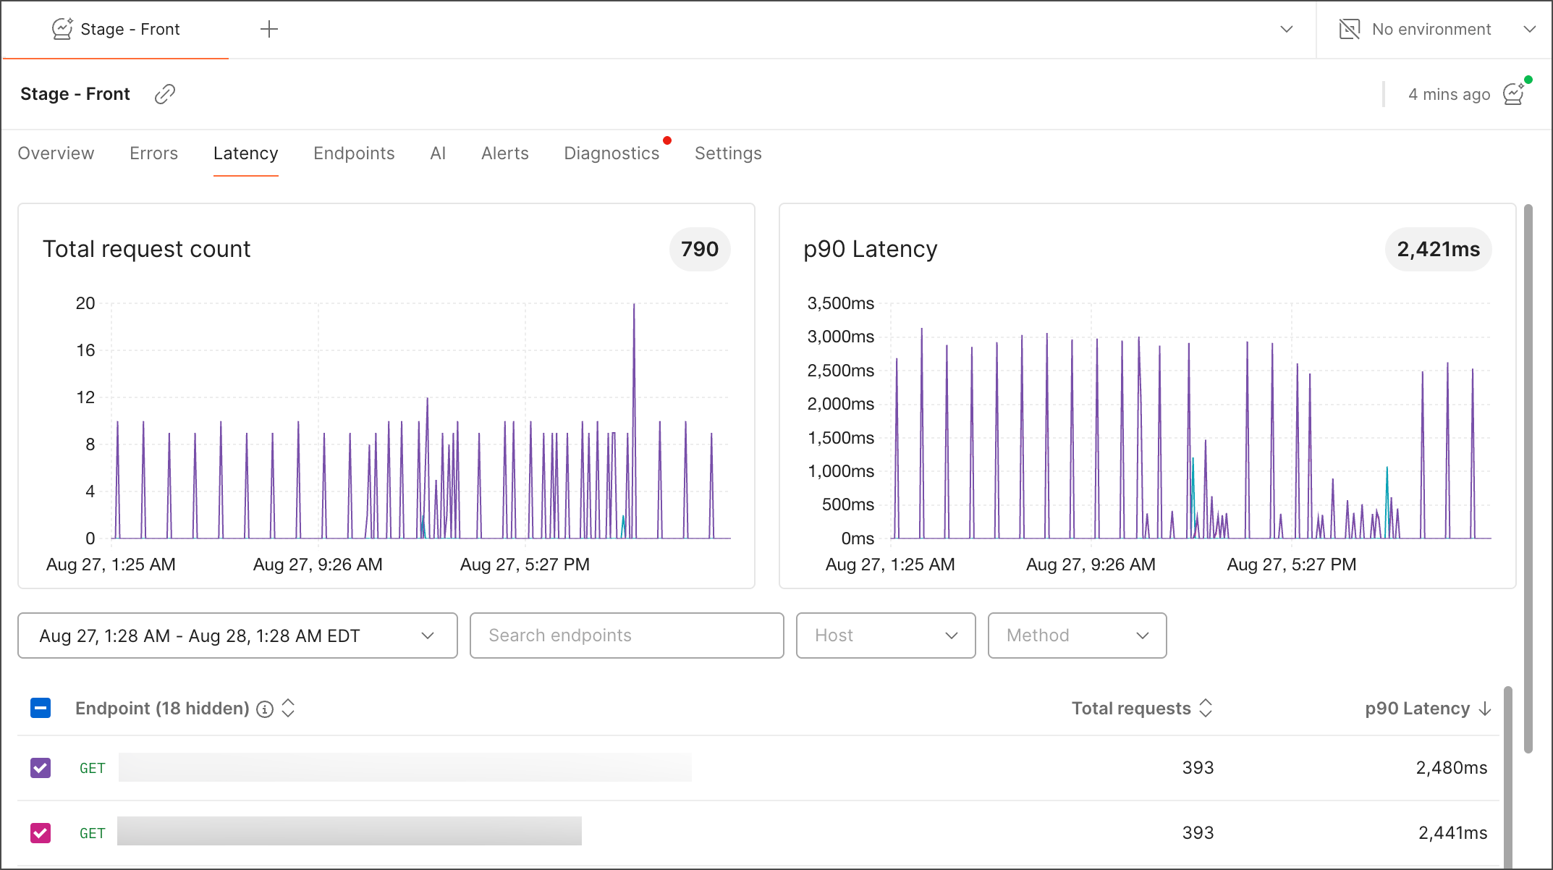Click the page vertical scrollbar
The height and width of the screenshot is (870, 1553).
(x=1528, y=478)
